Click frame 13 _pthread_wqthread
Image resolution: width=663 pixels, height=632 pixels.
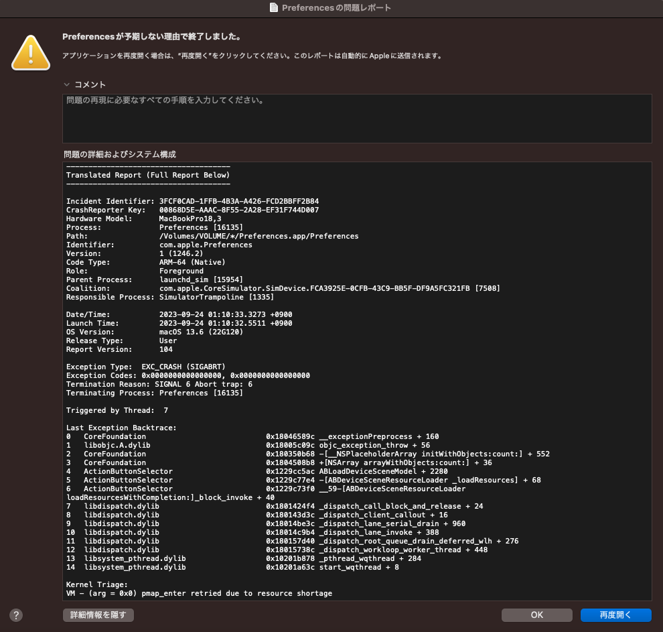(x=244, y=558)
